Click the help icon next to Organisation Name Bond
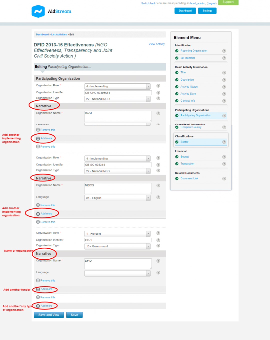The width and height of the screenshot is (270, 340). point(158,113)
